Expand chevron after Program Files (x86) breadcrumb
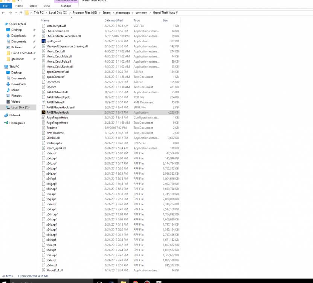313x283 pixels. (x=100, y=12)
